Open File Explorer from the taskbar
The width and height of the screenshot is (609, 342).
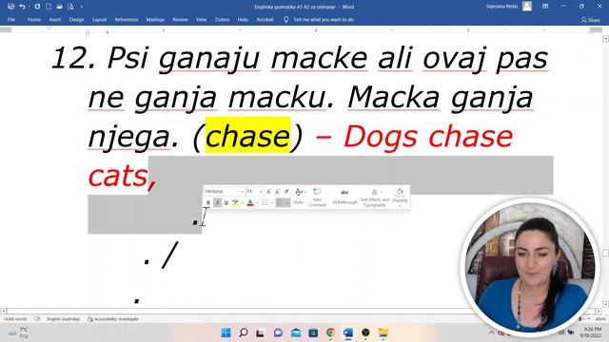(x=383, y=332)
